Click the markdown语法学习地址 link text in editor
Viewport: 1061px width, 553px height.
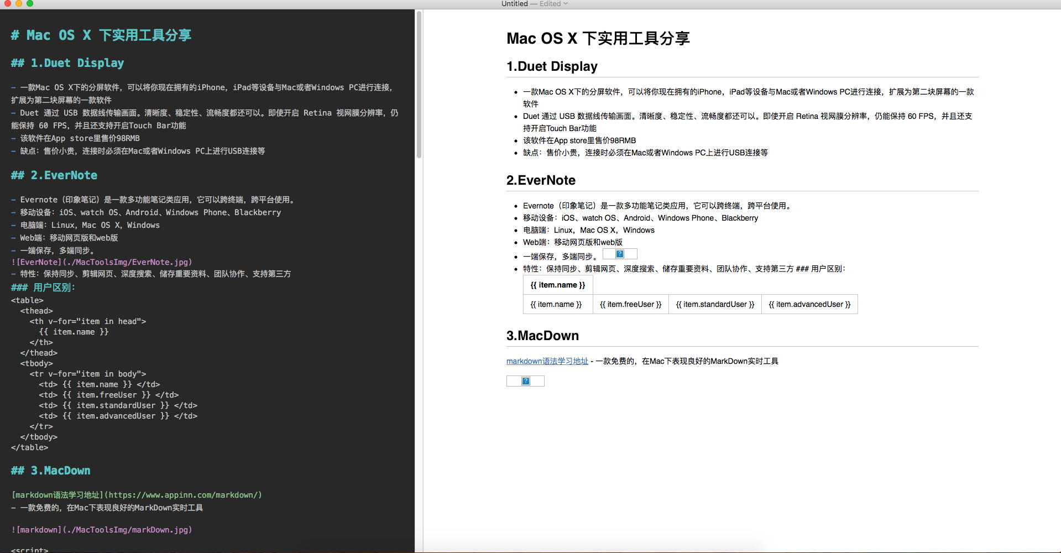point(55,494)
